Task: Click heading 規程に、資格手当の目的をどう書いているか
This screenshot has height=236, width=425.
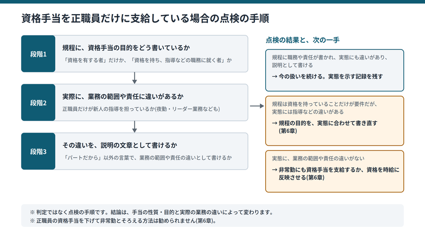Action: tap(126, 48)
